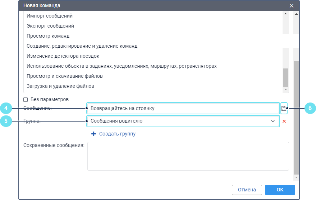Click the list scrollbar down arrow
316x200 pixels.
pyautogui.click(x=286, y=90)
